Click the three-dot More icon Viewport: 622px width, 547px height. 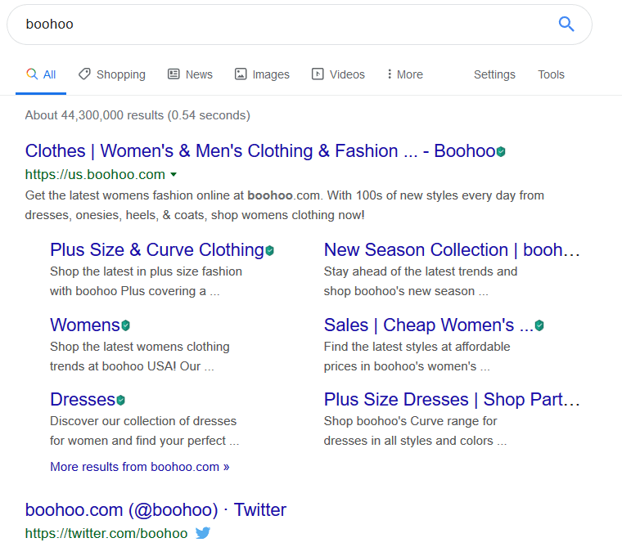[x=390, y=74]
